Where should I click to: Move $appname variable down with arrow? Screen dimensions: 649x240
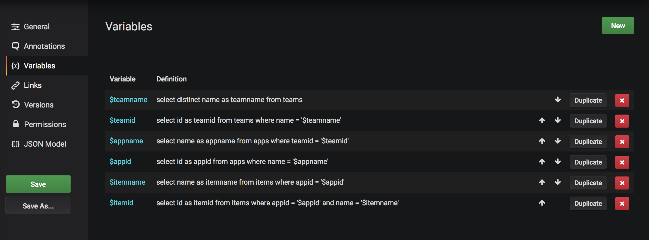pos(558,141)
